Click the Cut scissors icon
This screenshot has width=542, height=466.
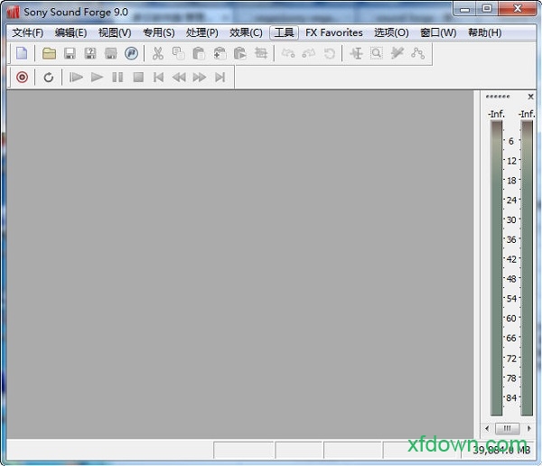(x=158, y=53)
